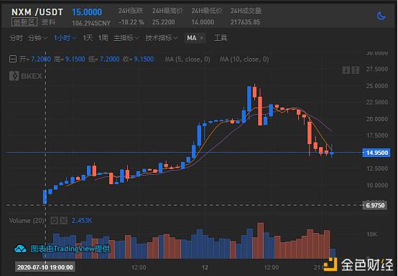Click the crosshair price label 6.9750
The image size is (398, 276).
click(x=375, y=205)
